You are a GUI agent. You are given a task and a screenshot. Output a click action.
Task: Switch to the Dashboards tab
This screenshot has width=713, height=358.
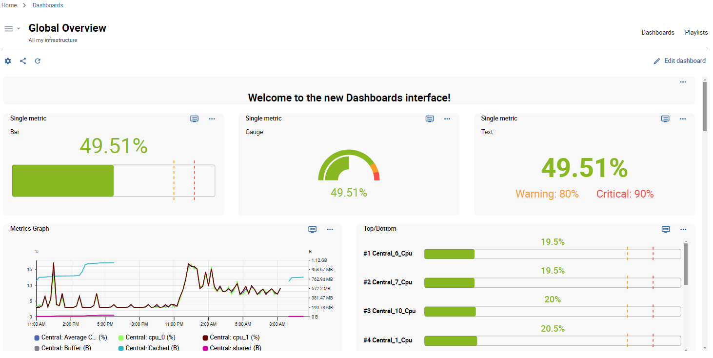coord(657,33)
